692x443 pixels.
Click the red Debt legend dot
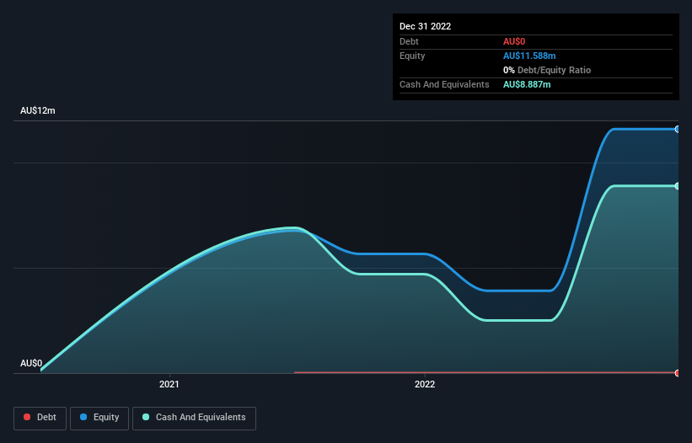click(27, 417)
